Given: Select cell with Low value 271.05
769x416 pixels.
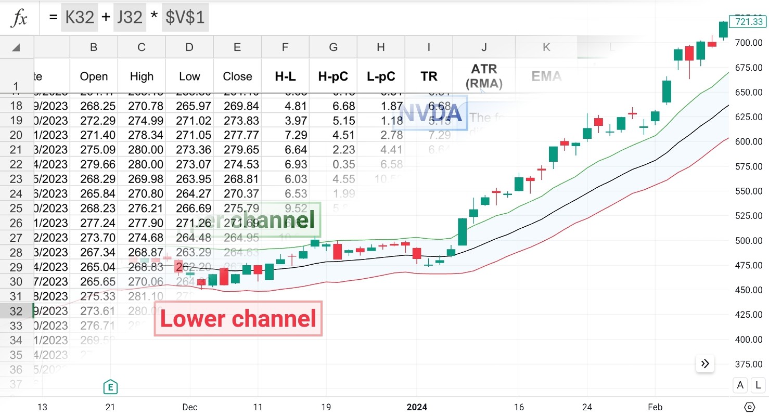Looking at the screenshot, I should (x=189, y=135).
